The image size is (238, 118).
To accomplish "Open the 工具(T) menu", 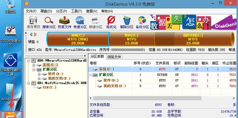I will click(x=76, y=11).
